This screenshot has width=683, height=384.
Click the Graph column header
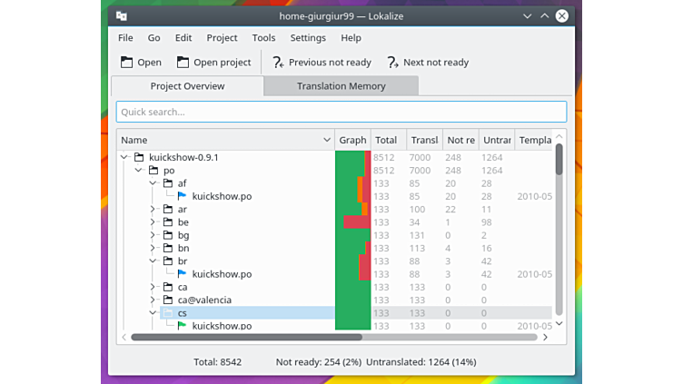352,140
